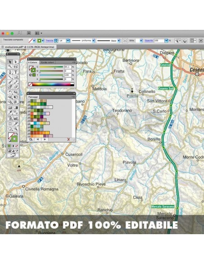The width and height of the screenshot is (204, 264).
Task: Select the Scale tool
Action: tap(15, 92)
